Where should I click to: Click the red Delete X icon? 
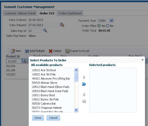coord(50,51)
